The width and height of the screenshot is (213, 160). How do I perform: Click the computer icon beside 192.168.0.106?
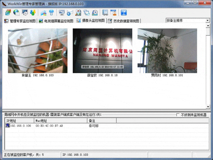click(7, 126)
